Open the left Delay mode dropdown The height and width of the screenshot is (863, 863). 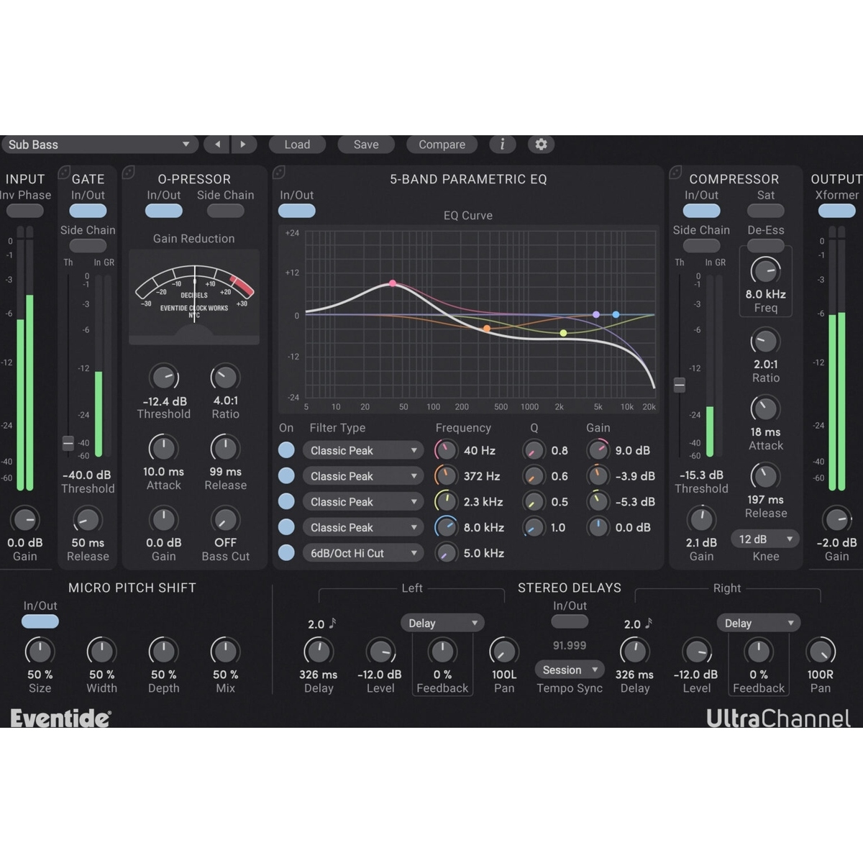coord(442,623)
